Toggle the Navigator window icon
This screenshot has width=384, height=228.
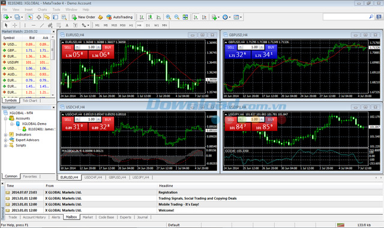47,17
